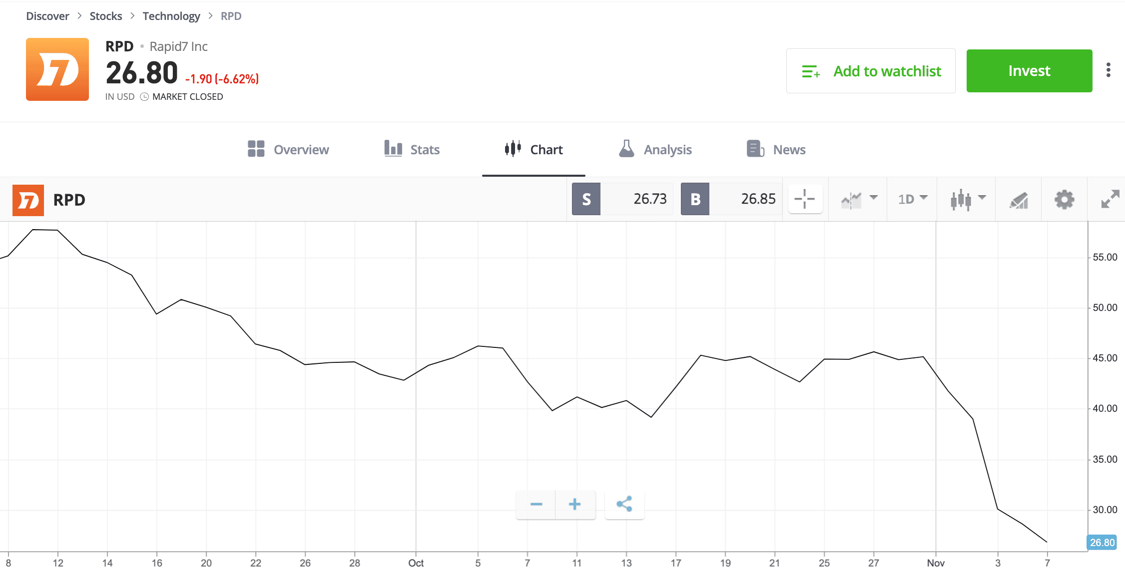Switch to the Overview tab
The image size is (1125, 575).
[288, 149]
